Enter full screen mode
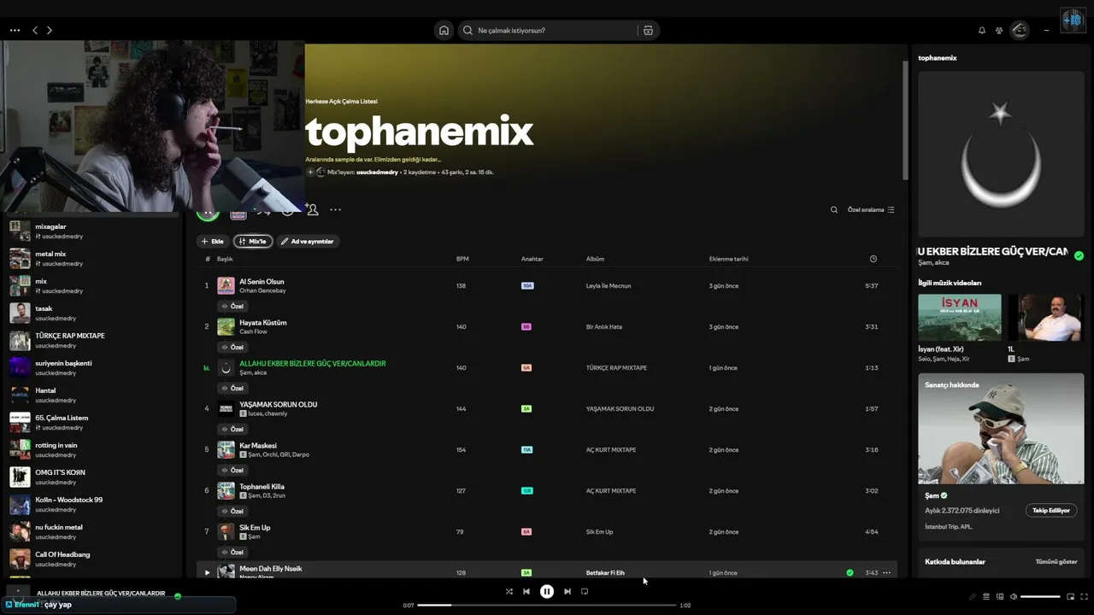The height and width of the screenshot is (615, 1094). point(1085,596)
